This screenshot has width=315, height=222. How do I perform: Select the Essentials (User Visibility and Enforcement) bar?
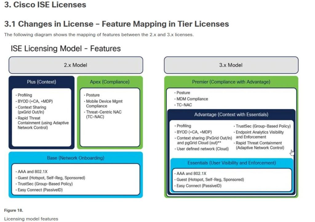pos(232,163)
